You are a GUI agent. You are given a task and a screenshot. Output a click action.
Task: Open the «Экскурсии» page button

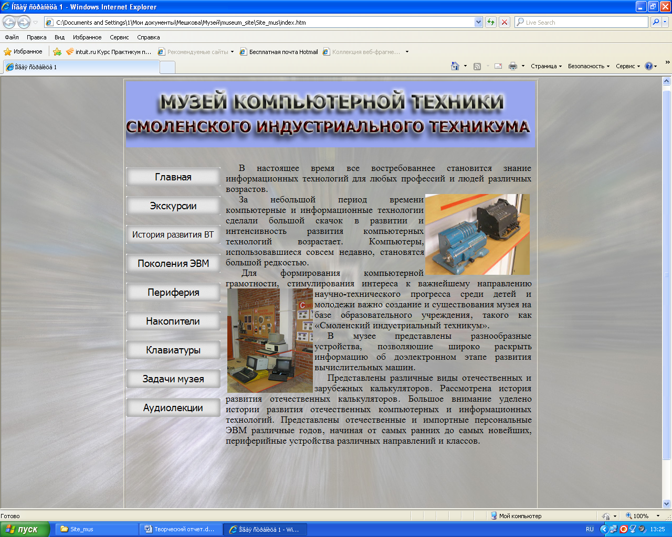coord(173,206)
